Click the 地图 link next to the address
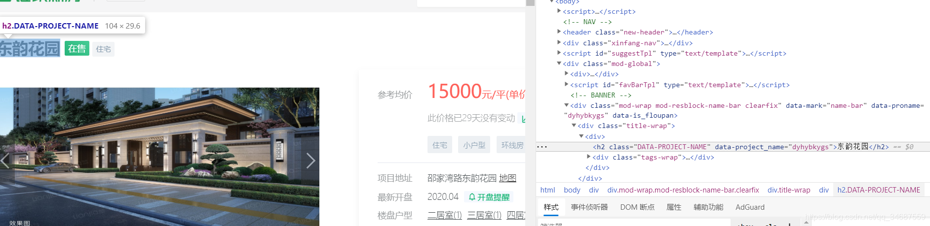The width and height of the screenshot is (930, 226). coord(507,178)
